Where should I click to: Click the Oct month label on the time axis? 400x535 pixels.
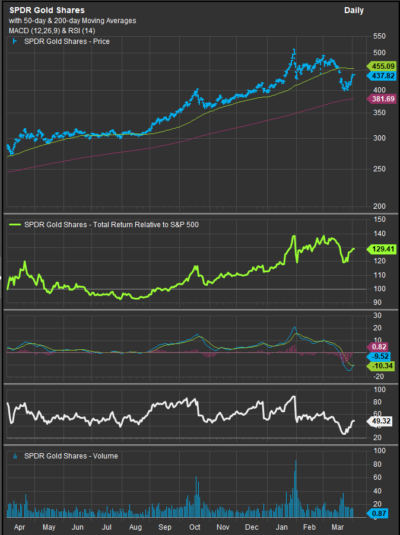tap(194, 526)
